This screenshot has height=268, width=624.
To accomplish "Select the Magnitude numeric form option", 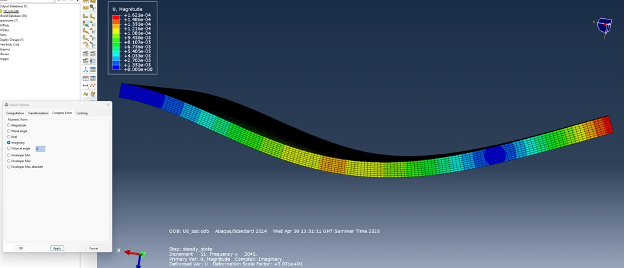I will 8,125.
